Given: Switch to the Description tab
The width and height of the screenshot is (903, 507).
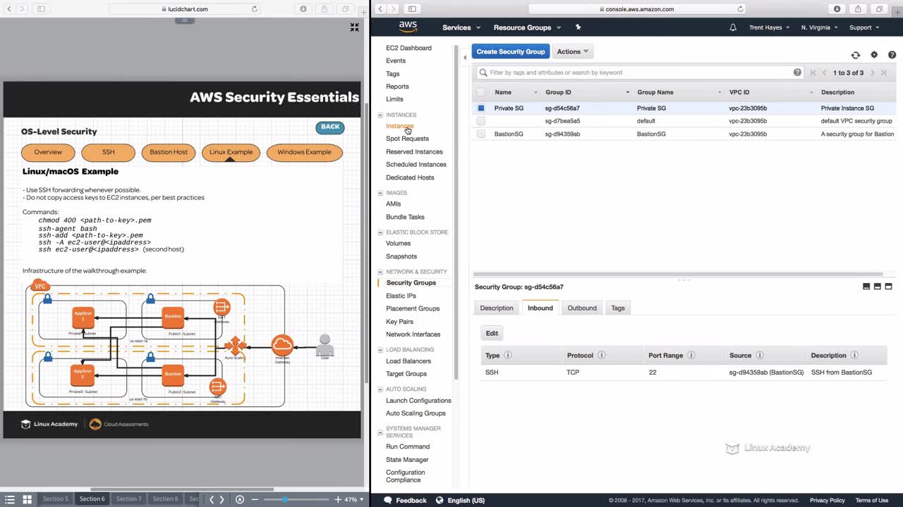Looking at the screenshot, I should pos(497,308).
